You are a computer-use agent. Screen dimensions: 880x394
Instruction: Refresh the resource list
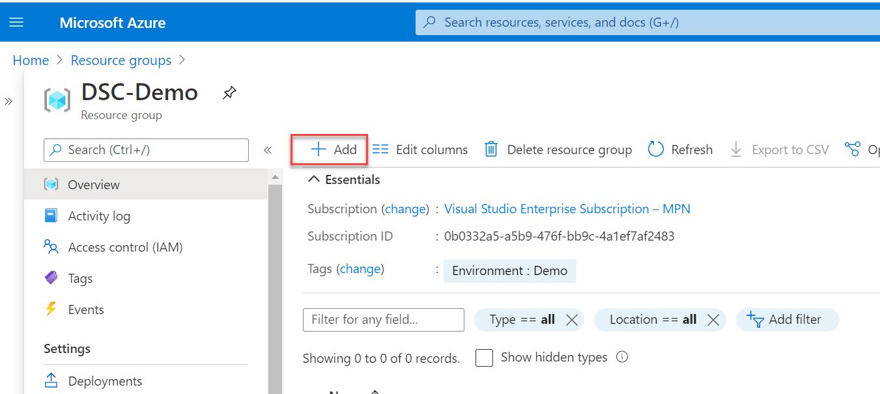[x=681, y=150]
